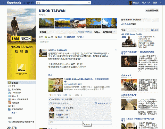Open the dog photo link thumbnail

(x=55, y=85)
